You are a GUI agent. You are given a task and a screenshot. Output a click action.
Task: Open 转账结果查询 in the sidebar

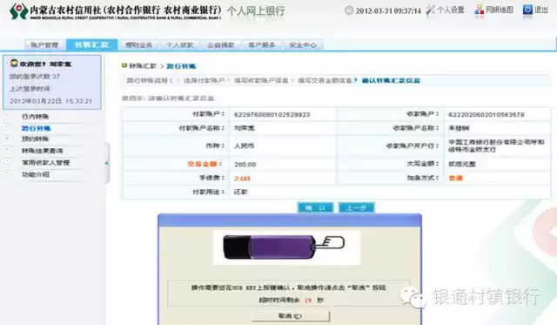coord(43,151)
